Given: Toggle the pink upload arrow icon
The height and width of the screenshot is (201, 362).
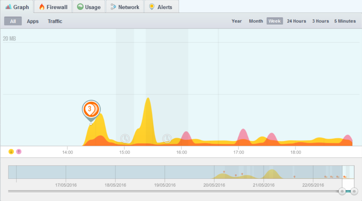Looking at the screenshot, I should pos(19,152).
